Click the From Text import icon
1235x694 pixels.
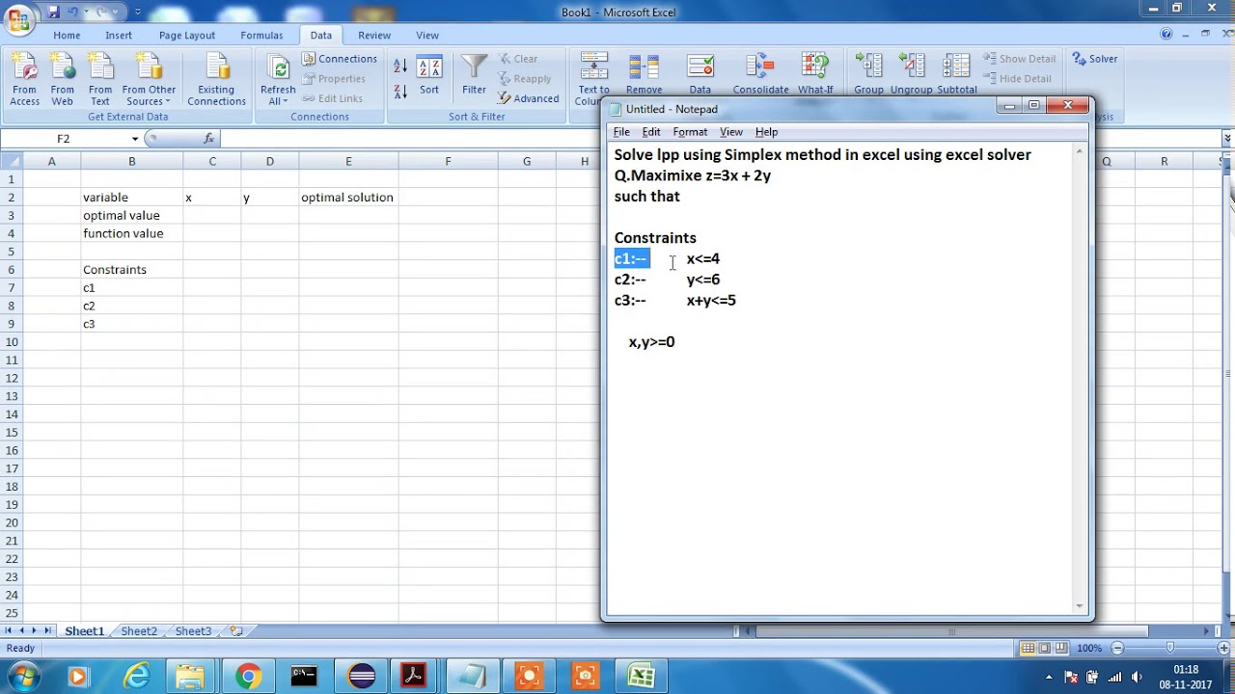99,80
